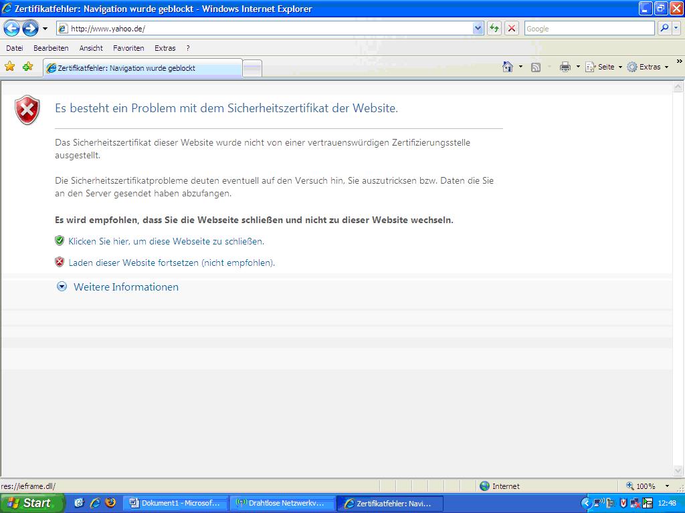Open the zoom level dropdown arrow
The width and height of the screenshot is (685, 513).
pos(666,486)
